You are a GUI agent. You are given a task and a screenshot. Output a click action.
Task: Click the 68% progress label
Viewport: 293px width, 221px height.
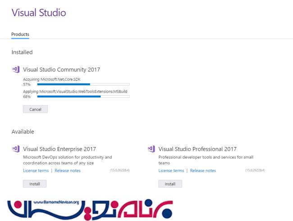[27, 97]
